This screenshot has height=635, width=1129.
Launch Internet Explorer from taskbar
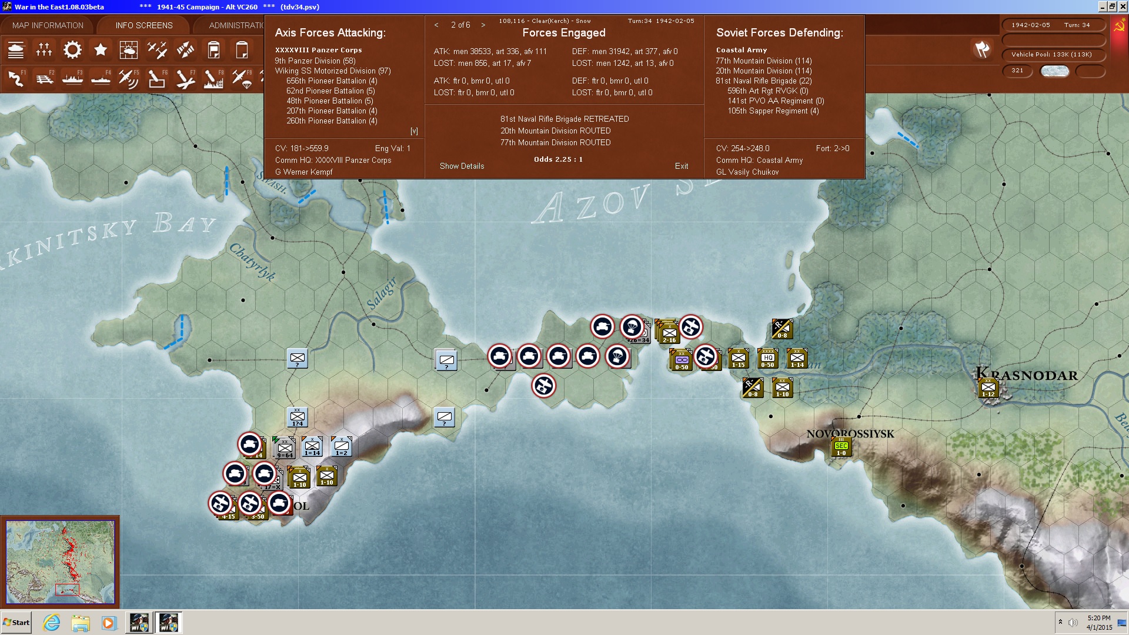pyautogui.click(x=52, y=623)
